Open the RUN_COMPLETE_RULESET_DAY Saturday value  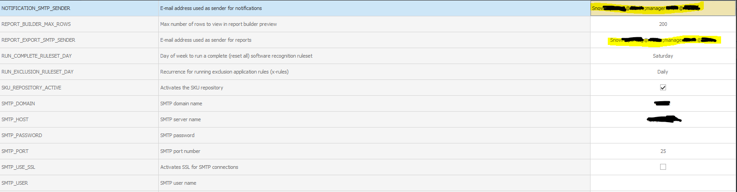[663, 56]
